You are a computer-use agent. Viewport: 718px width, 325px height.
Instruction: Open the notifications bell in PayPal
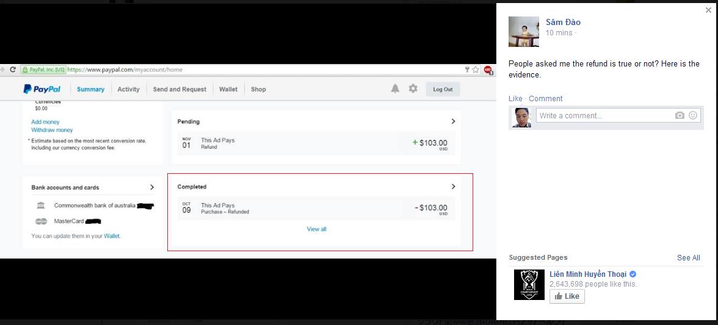tap(395, 88)
